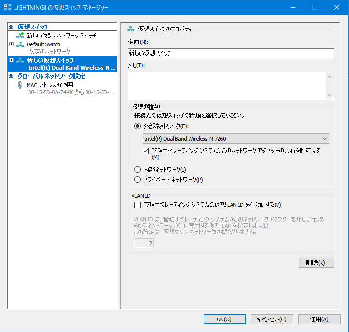
Task: Select the 内部ネットワーク(I) radio button
Action: (138, 170)
